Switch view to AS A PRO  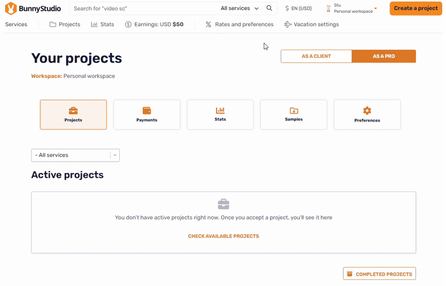coord(384,56)
